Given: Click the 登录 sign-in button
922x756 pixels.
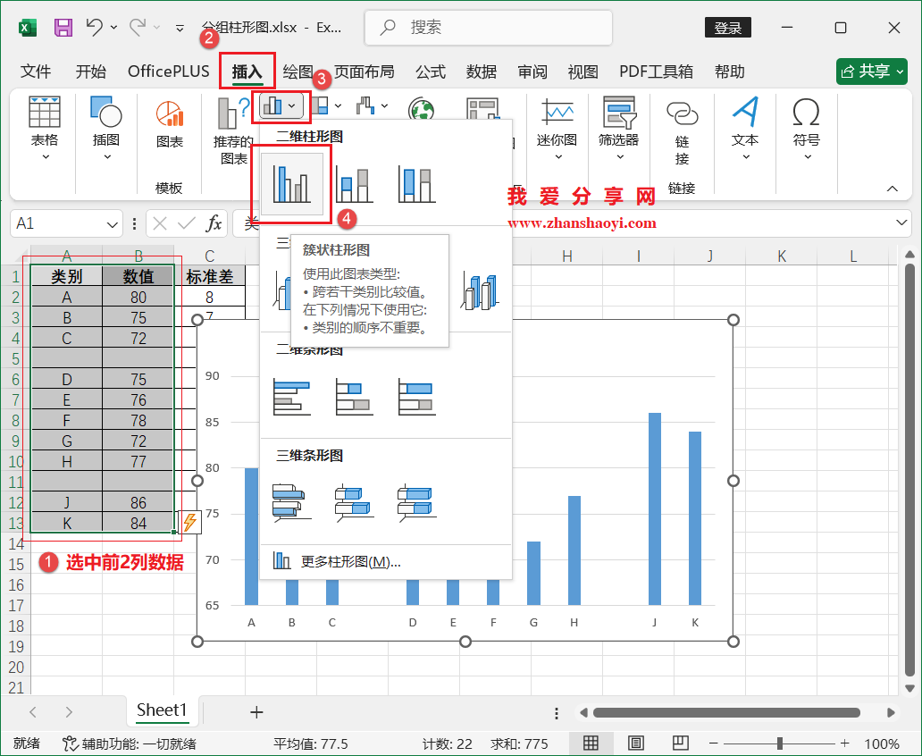Looking at the screenshot, I should point(727,28).
